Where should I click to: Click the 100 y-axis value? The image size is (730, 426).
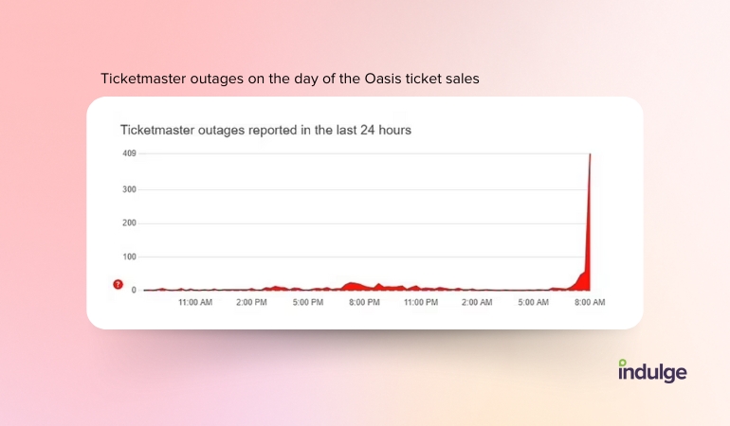pos(129,257)
